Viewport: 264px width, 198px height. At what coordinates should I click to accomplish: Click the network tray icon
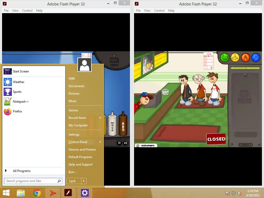pyautogui.click(x=234, y=193)
